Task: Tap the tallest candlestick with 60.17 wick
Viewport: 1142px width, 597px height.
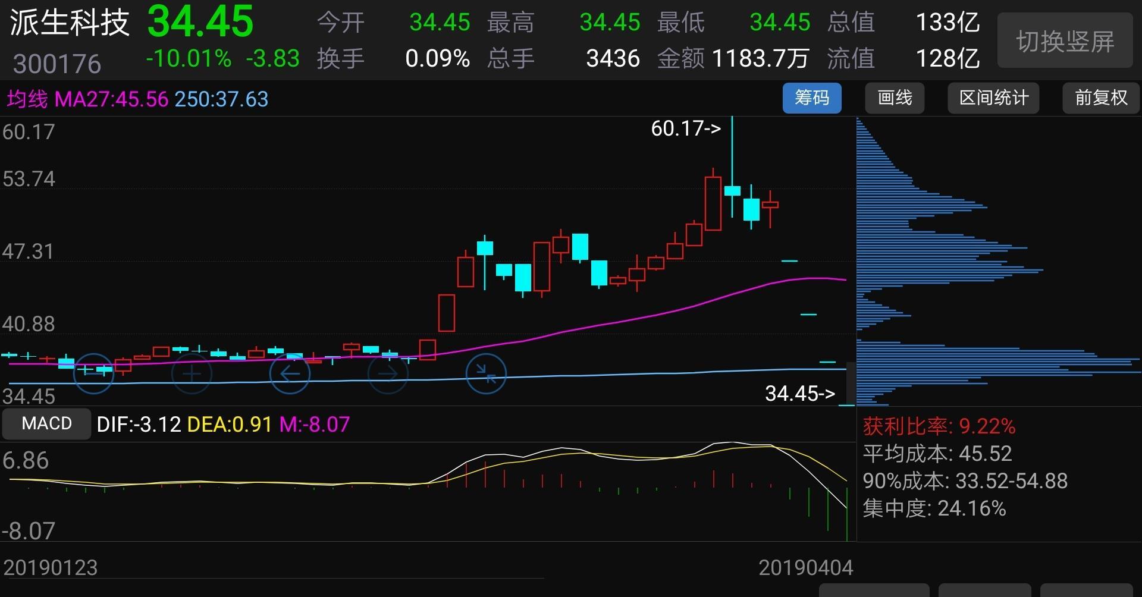Action: tap(732, 168)
